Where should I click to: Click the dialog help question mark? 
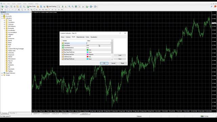(120, 33)
